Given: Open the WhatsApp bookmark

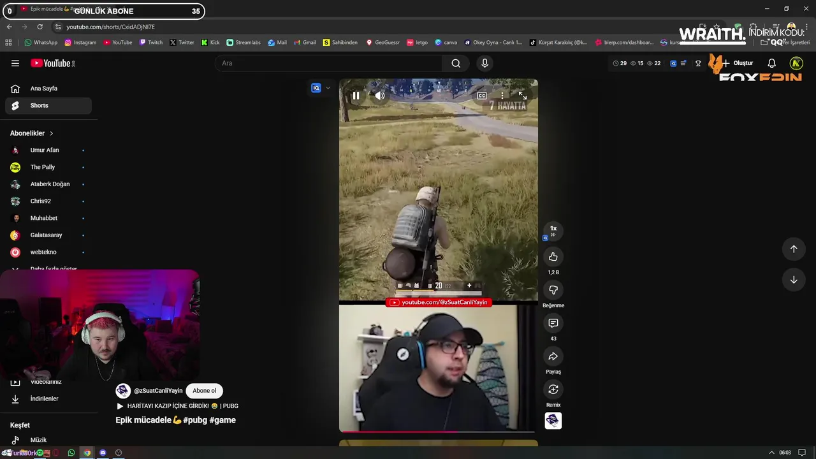Looking at the screenshot, I should [41, 42].
